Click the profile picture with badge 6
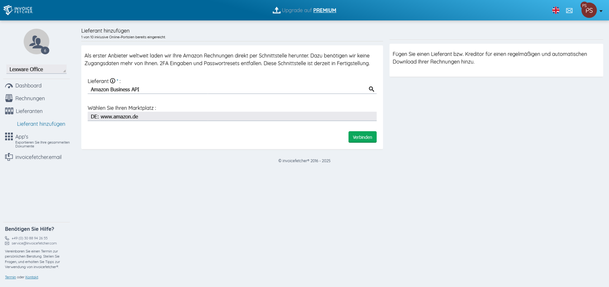The width and height of the screenshot is (609, 287). (x=36, y=41)
